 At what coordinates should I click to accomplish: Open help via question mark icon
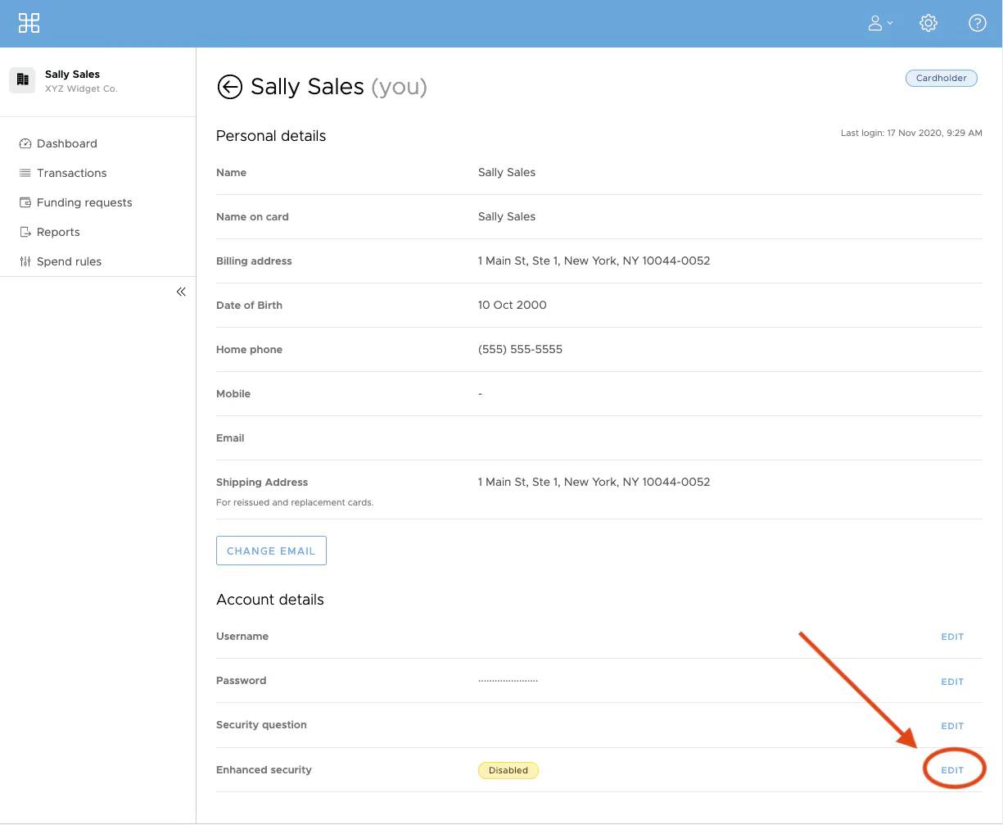tap(978, 23)
